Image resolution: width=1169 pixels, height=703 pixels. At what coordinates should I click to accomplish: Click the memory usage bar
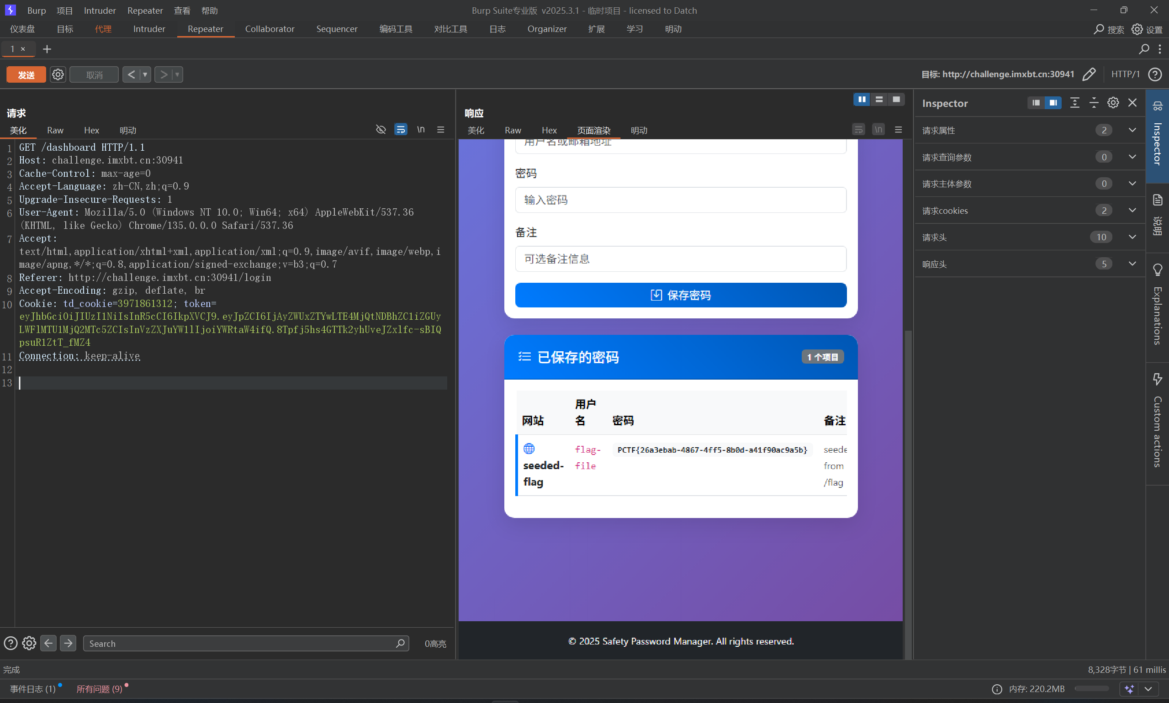(x=1091, y=688)
